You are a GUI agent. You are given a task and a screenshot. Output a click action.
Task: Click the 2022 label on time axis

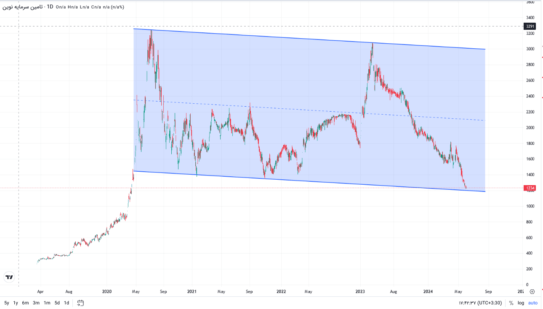click(x=281, y=291)
